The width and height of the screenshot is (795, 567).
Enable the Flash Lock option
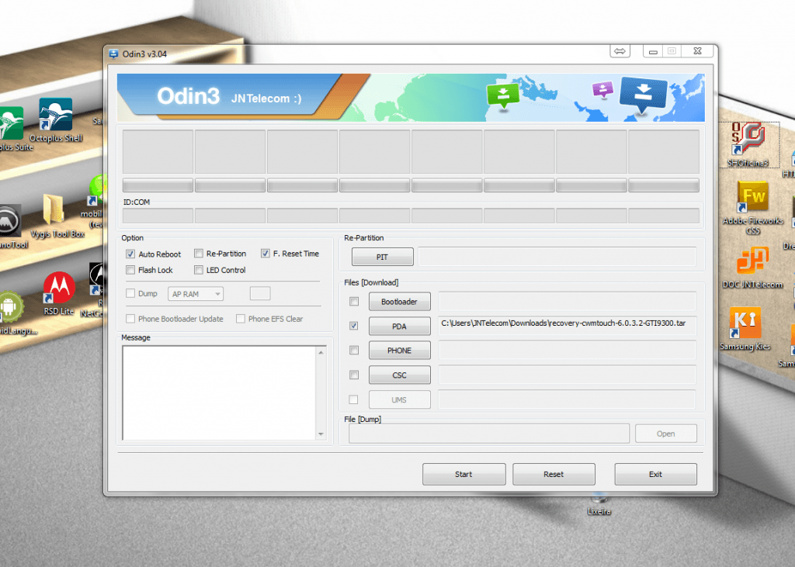(130, 270)
